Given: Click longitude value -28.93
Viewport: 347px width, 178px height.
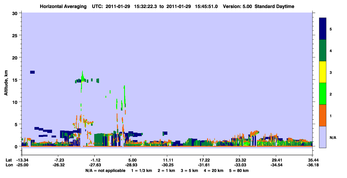Looking at the screenshot, I should (x=131, y=165).
